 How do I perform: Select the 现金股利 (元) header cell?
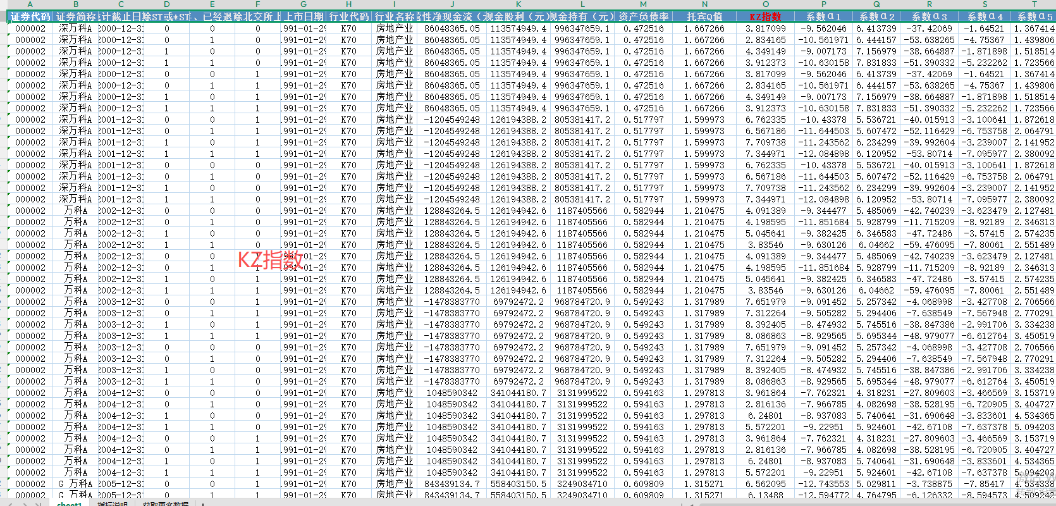tap(519, 16)
